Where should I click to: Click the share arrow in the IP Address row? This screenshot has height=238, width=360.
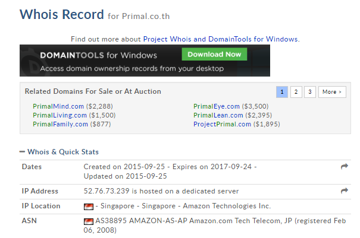(345, 191)
